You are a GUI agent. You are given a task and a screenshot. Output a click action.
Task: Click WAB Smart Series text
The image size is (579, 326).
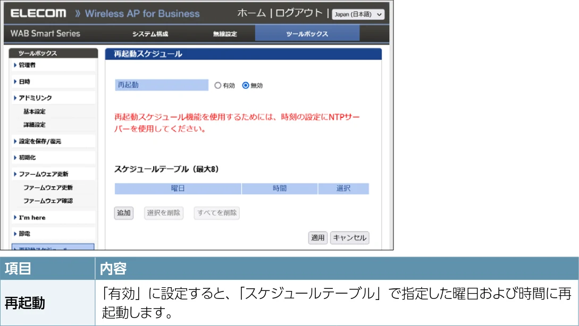[x=45, y=33]
